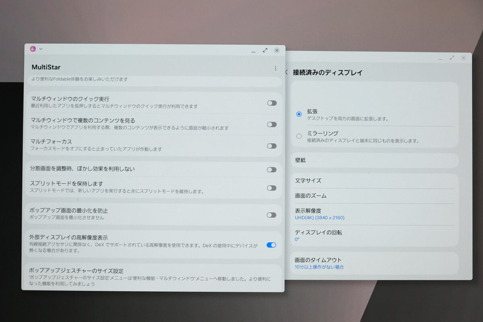Screen dimensions: 483x322
Task: Click text より便利なFoldable体験をお楽しみいただけます
Action: pyautogui.click(x=80, y=79)
